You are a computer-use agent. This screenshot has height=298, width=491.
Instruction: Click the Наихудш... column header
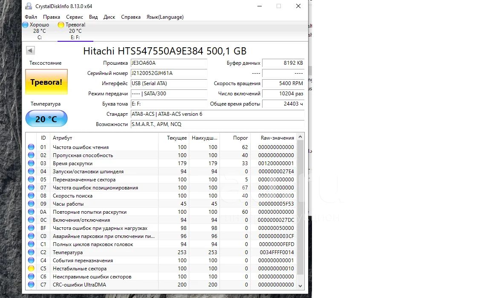(x=204, y=138)
